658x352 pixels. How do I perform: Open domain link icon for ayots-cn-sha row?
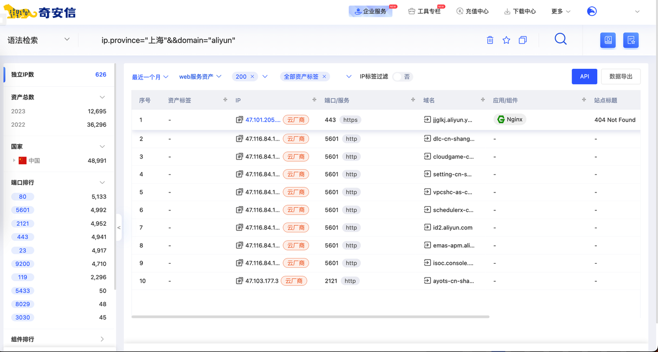(x=427, y=281)
